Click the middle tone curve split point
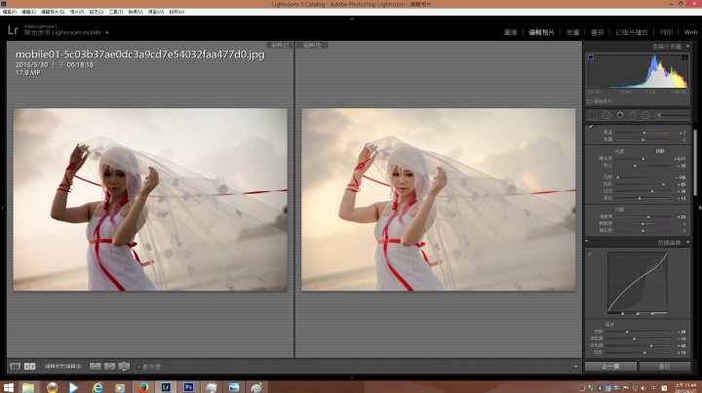Viewport: 702px width, 393px height. [x=637, y=313]
